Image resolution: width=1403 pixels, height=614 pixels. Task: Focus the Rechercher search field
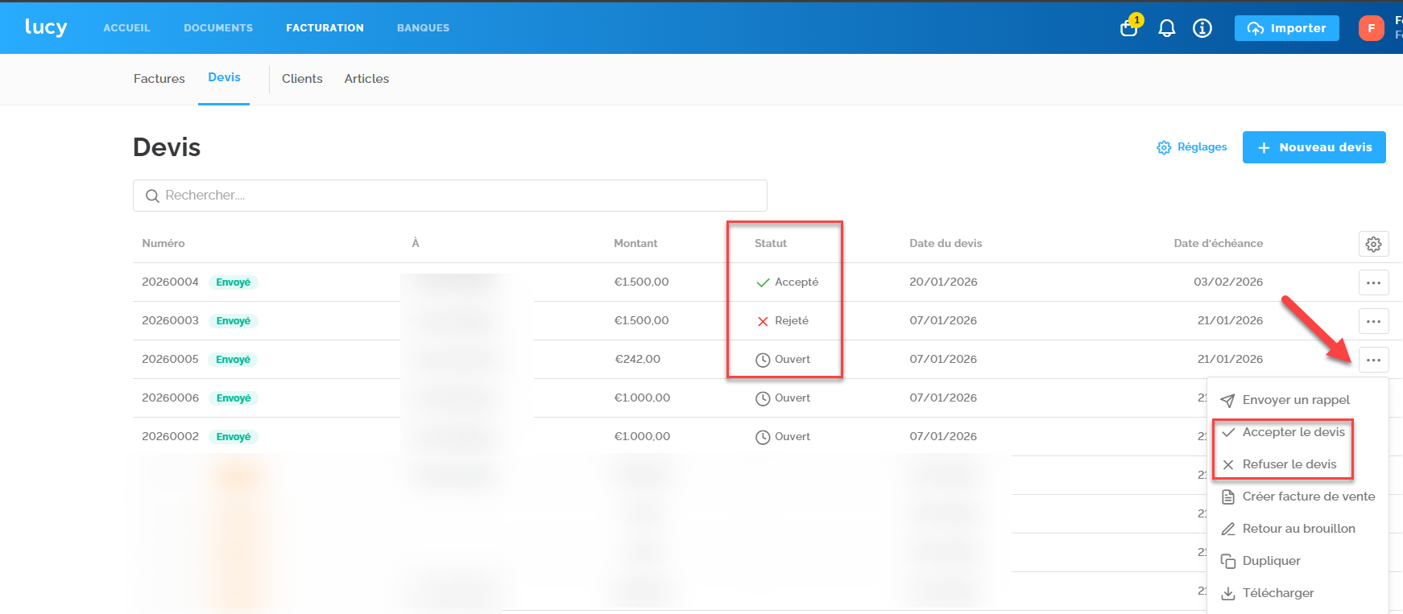tap(450, 196)
